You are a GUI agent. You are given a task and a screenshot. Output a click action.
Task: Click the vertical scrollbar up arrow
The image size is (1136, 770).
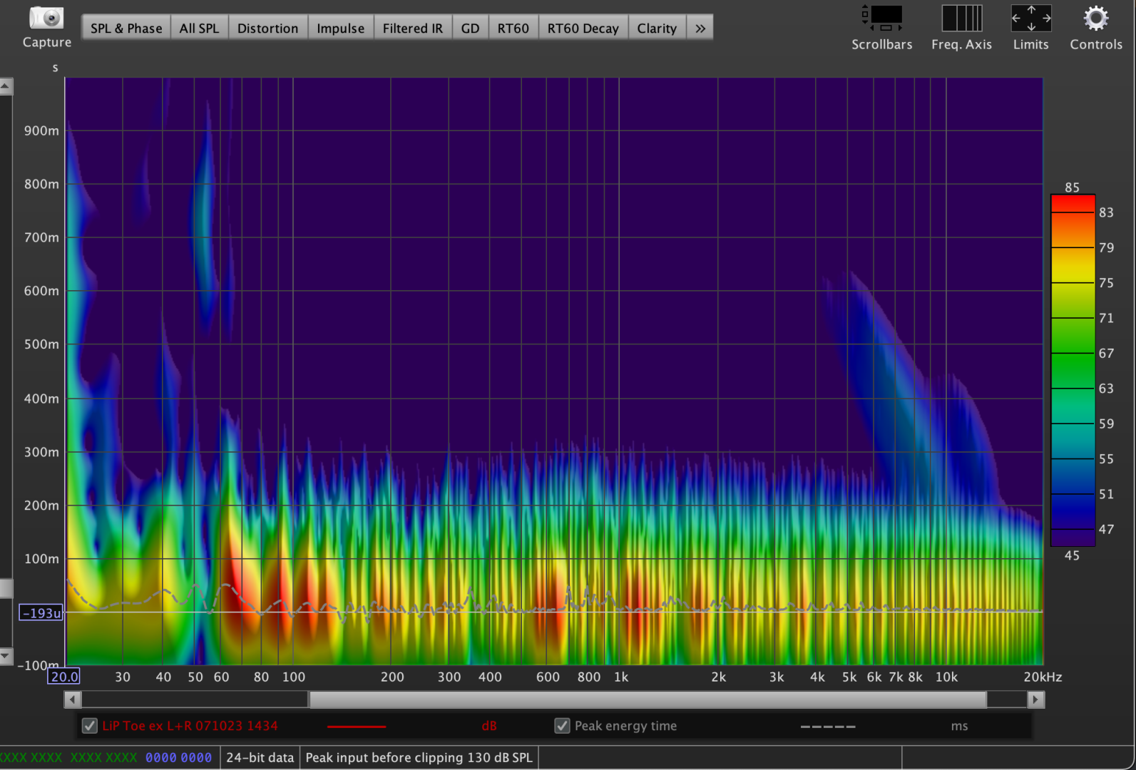(6, 87)
